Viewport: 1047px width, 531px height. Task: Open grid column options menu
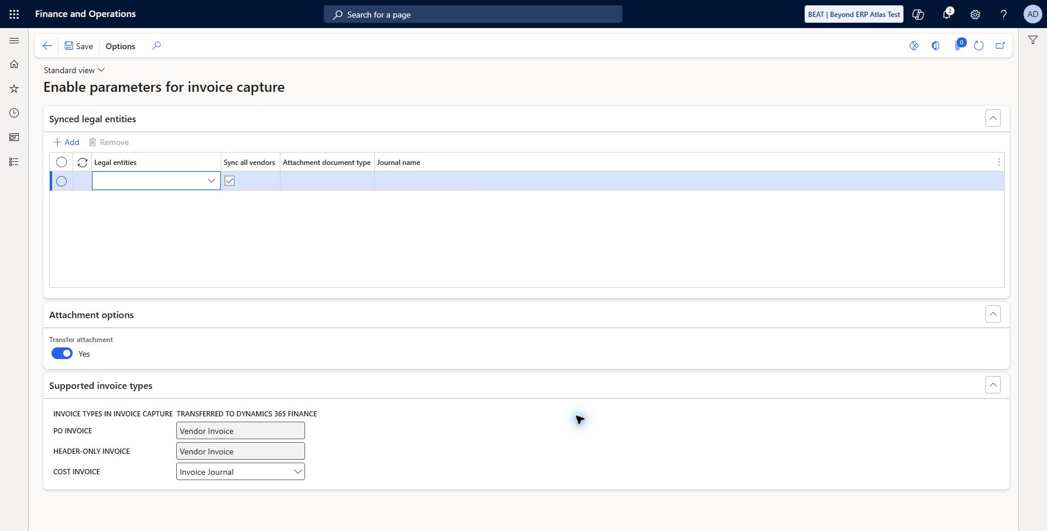tap(998, 162)
